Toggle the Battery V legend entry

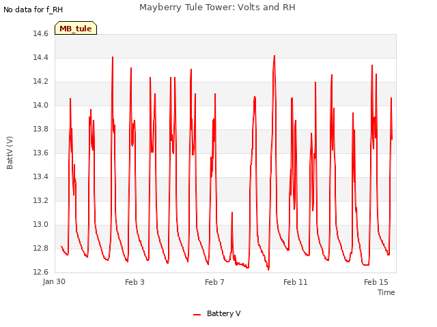pyautogui.click(x=217, y=313)
